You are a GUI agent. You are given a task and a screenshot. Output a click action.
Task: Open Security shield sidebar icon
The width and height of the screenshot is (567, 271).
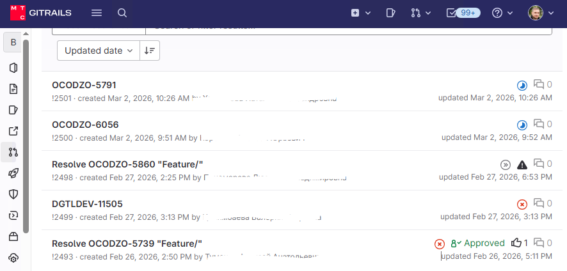[13, 194]
